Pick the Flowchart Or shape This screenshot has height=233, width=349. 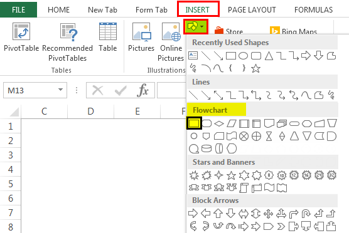256,136
